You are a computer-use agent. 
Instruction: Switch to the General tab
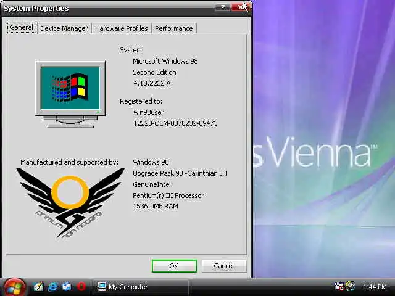pyautogui.click(x=22, y=27)
